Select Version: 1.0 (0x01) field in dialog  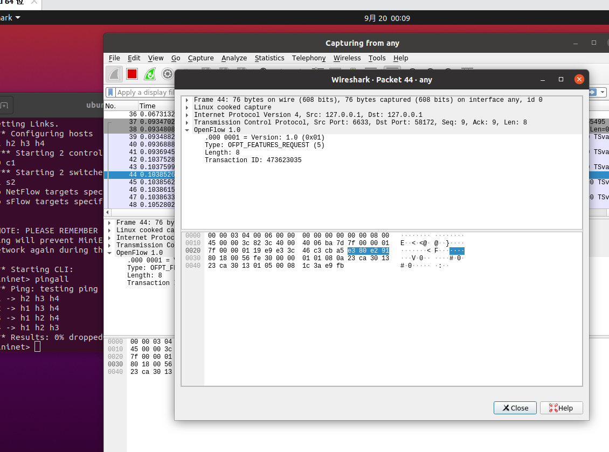265,137
